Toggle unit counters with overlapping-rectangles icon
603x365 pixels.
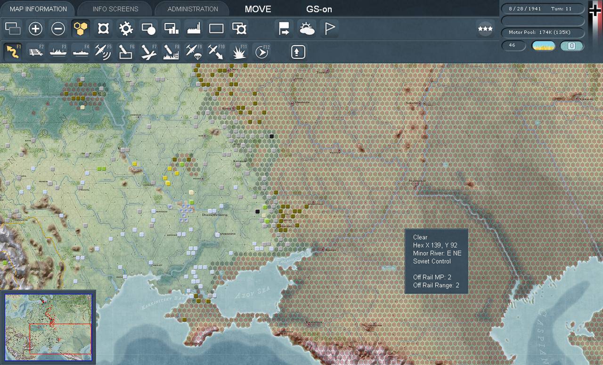pos(13,29)
